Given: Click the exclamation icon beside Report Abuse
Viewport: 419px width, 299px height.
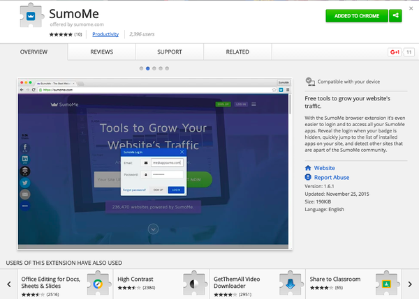Looking at the screenshot, I should pos(308,177).
